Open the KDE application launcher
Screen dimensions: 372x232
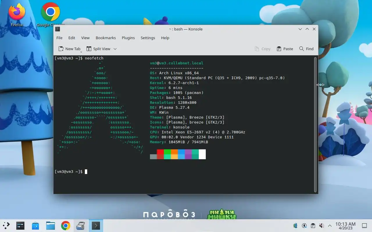6,226
